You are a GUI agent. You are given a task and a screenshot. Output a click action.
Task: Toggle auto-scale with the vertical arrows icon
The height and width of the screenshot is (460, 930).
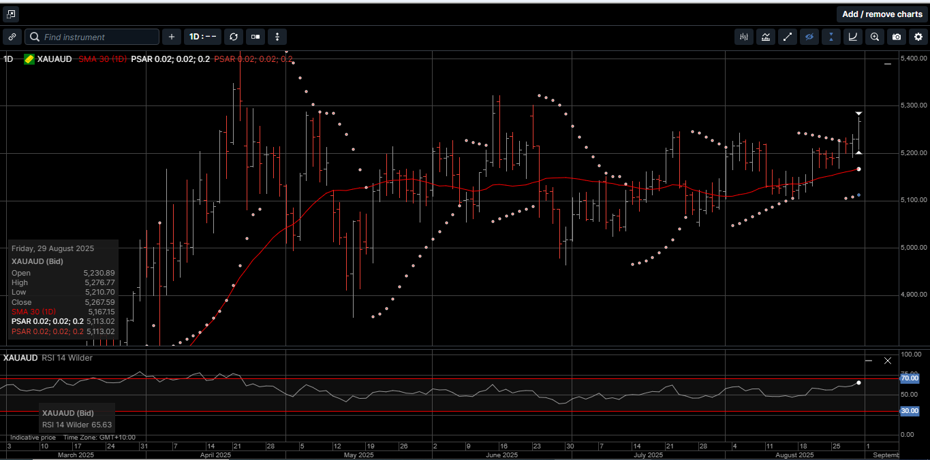click(x=831, y=37)
